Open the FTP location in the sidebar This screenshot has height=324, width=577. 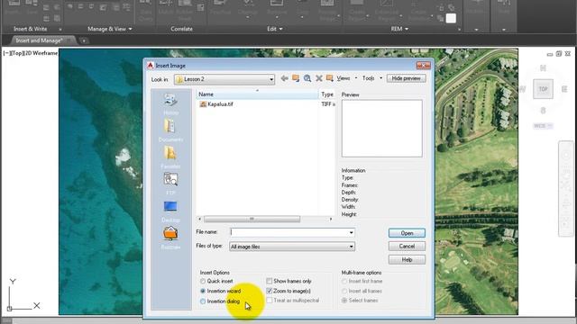[x=170, y=184]
